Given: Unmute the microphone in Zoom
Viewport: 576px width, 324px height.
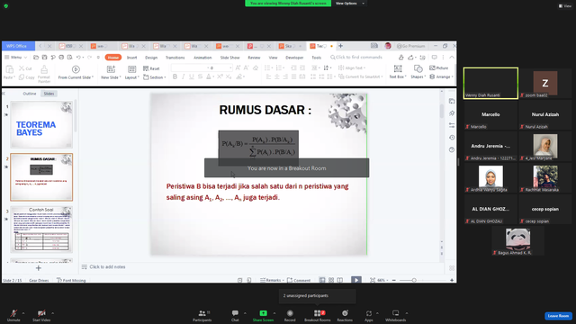Looking at the screenshot, I should click(13, 315).
